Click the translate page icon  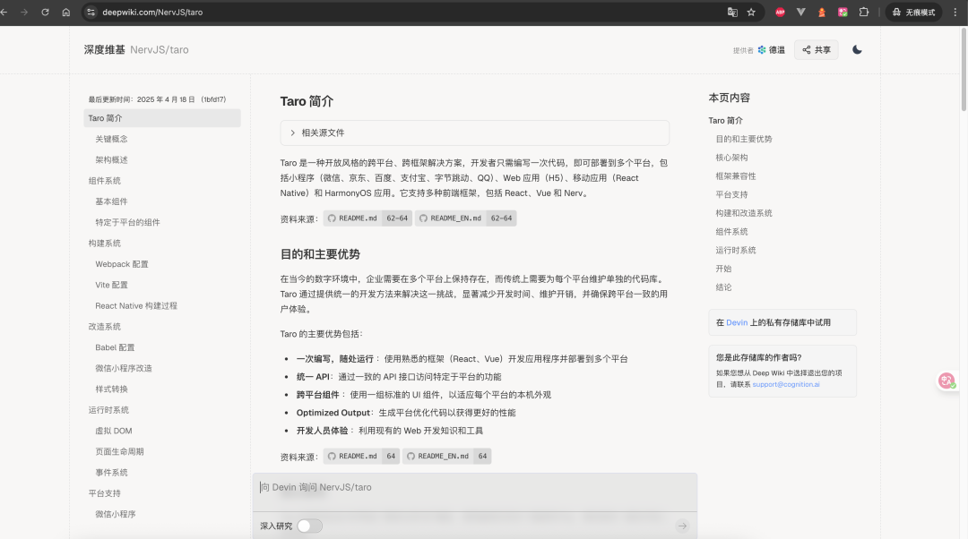click(732, 12)
